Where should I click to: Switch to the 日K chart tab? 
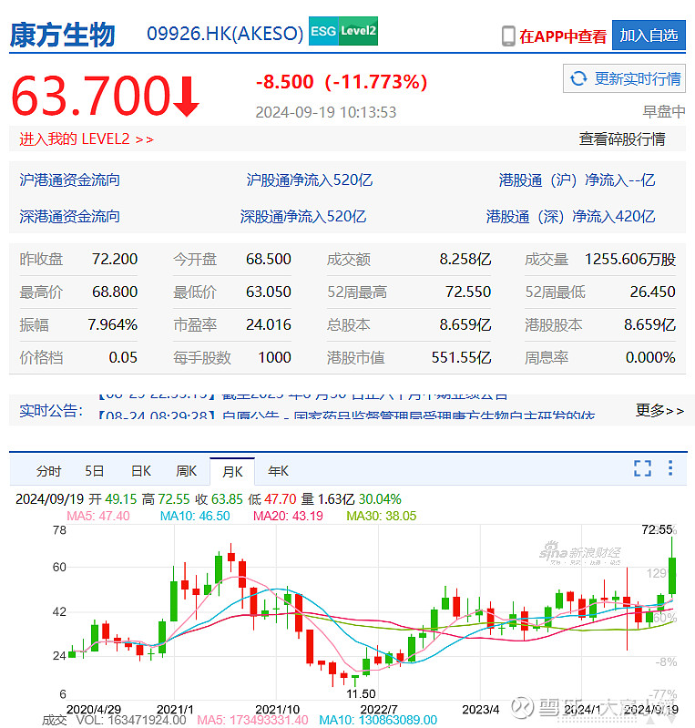tap(141, 471)
